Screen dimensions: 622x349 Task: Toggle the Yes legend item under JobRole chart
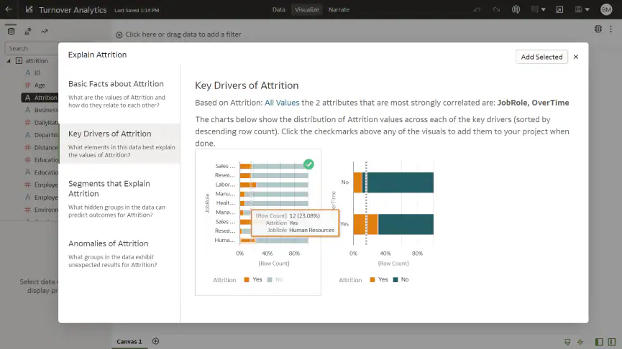click(251, 279)
